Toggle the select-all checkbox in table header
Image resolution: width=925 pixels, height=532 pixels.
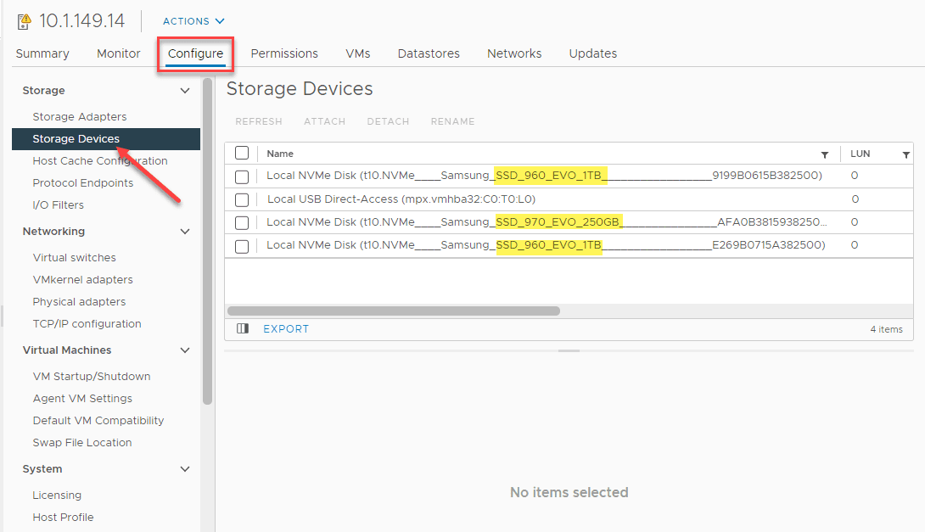click(242, 154)
